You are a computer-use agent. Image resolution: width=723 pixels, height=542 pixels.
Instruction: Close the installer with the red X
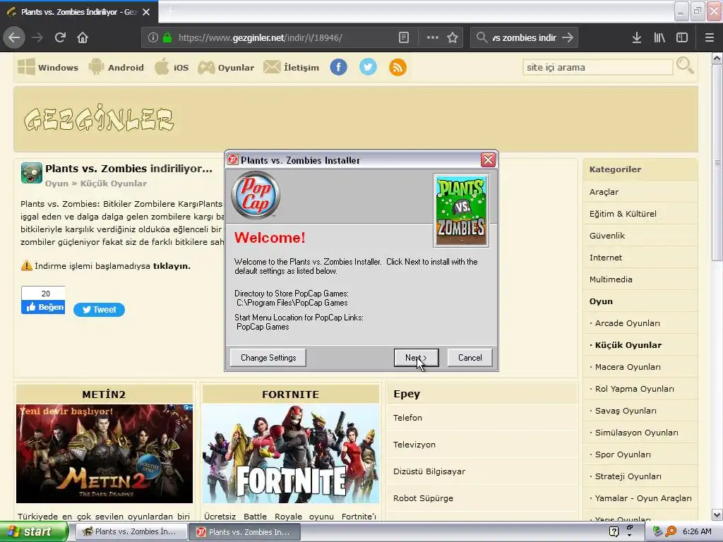point(488,160)
